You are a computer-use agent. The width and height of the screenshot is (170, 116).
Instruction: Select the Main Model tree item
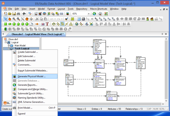pyautogui.click(x=20, y=45)
